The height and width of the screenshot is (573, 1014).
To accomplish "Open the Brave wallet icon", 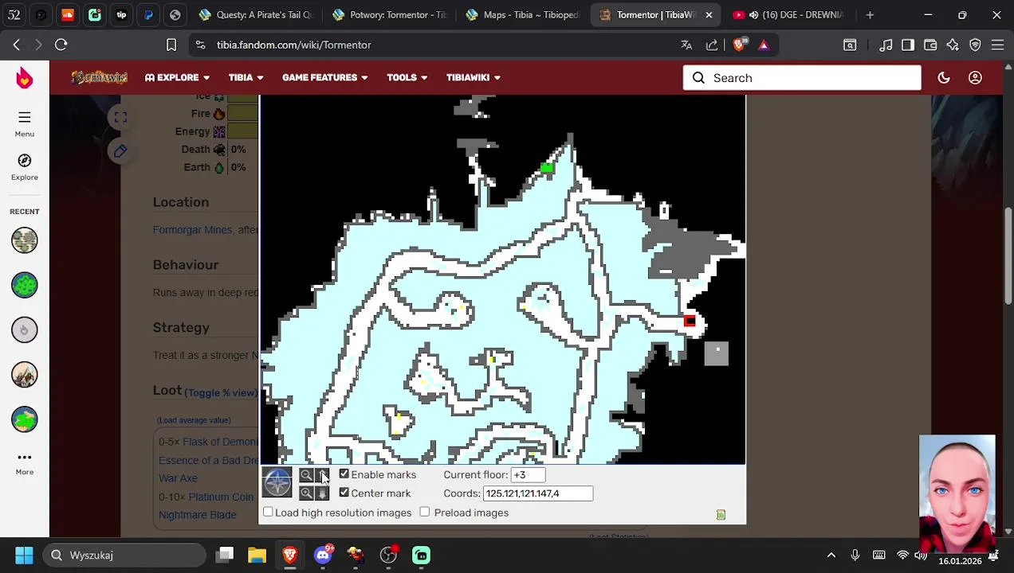I will [x=930, y=45].
